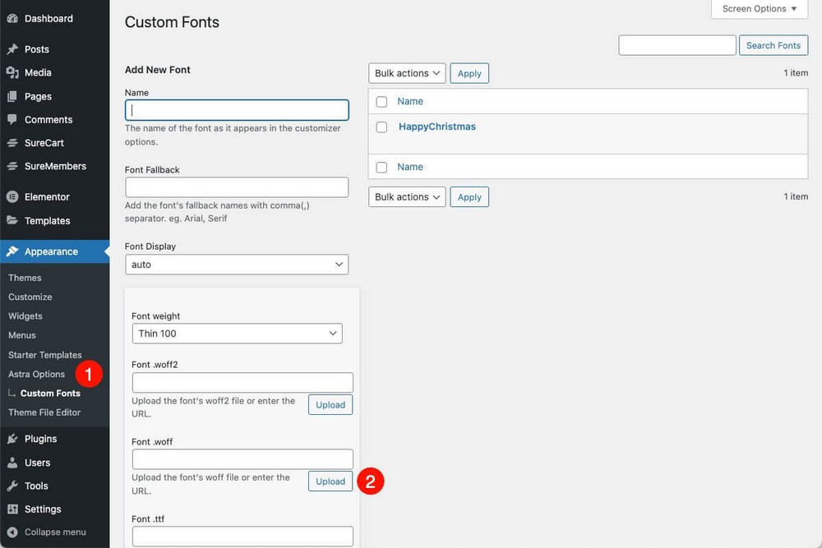822x548 pixels.
Task: Click the Search Fonts button
Action: 774,45
